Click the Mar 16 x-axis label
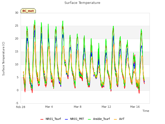 (x=135, y=107)
